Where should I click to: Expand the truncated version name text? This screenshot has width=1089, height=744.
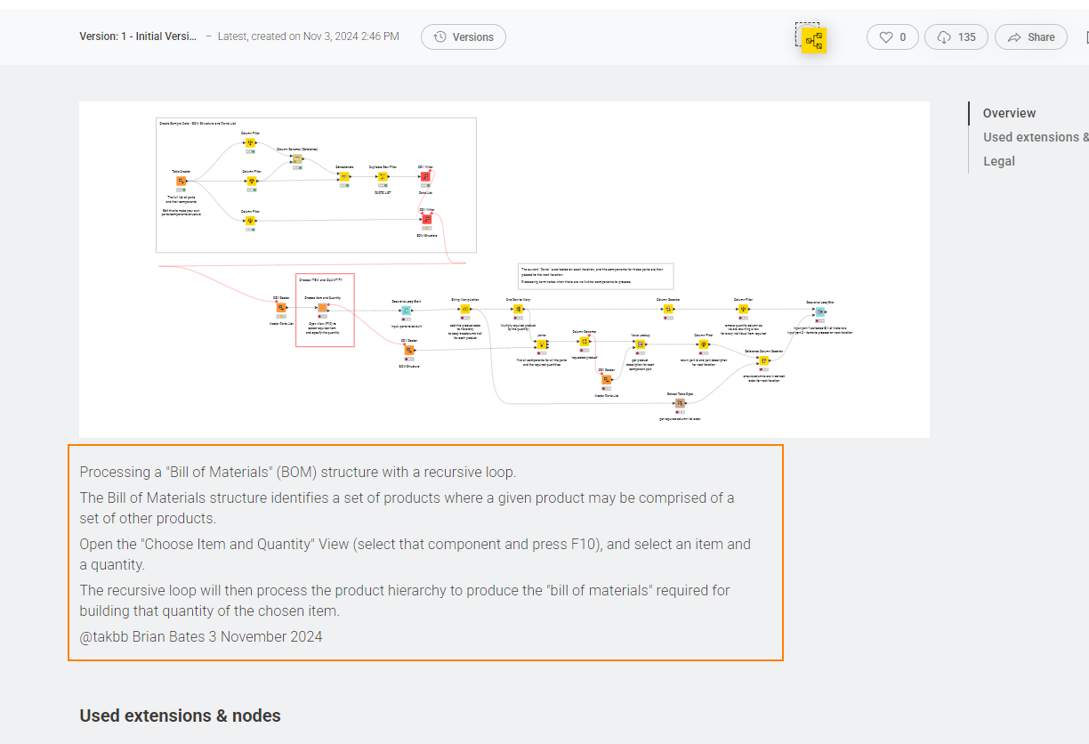(139, 37)
